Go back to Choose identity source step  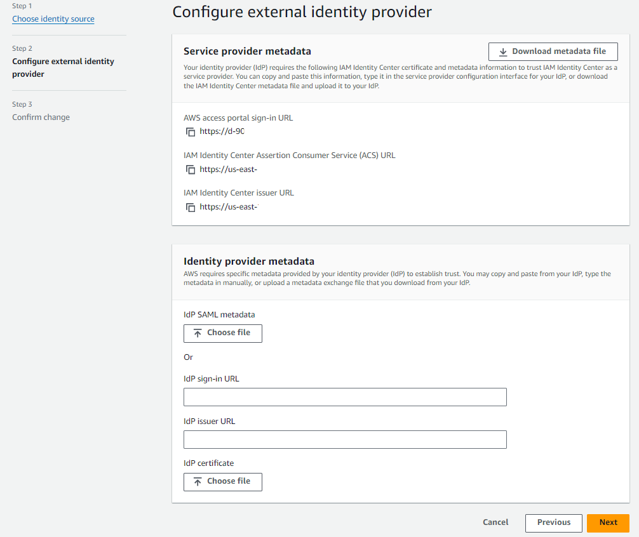(x=53, y=19)
